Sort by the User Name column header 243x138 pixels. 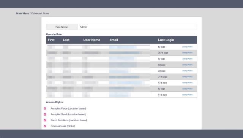coord(92,40)
